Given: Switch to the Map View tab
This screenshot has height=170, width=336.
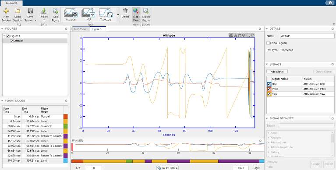Looking at the screenshot, I should click(80, 29).
